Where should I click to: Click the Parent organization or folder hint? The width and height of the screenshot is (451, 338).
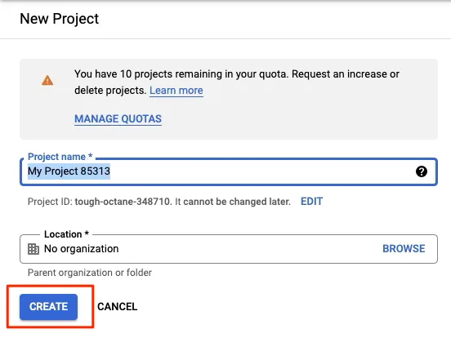click(x=89, y=273)
